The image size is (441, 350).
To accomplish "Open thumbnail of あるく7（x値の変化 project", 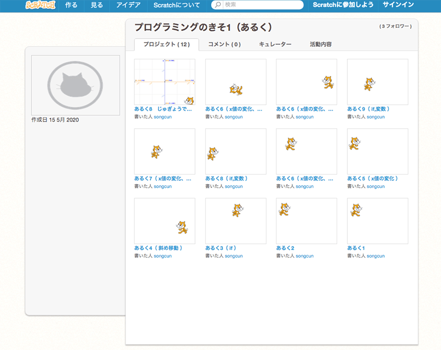I will pyautogui.click(x=165, y=151).
